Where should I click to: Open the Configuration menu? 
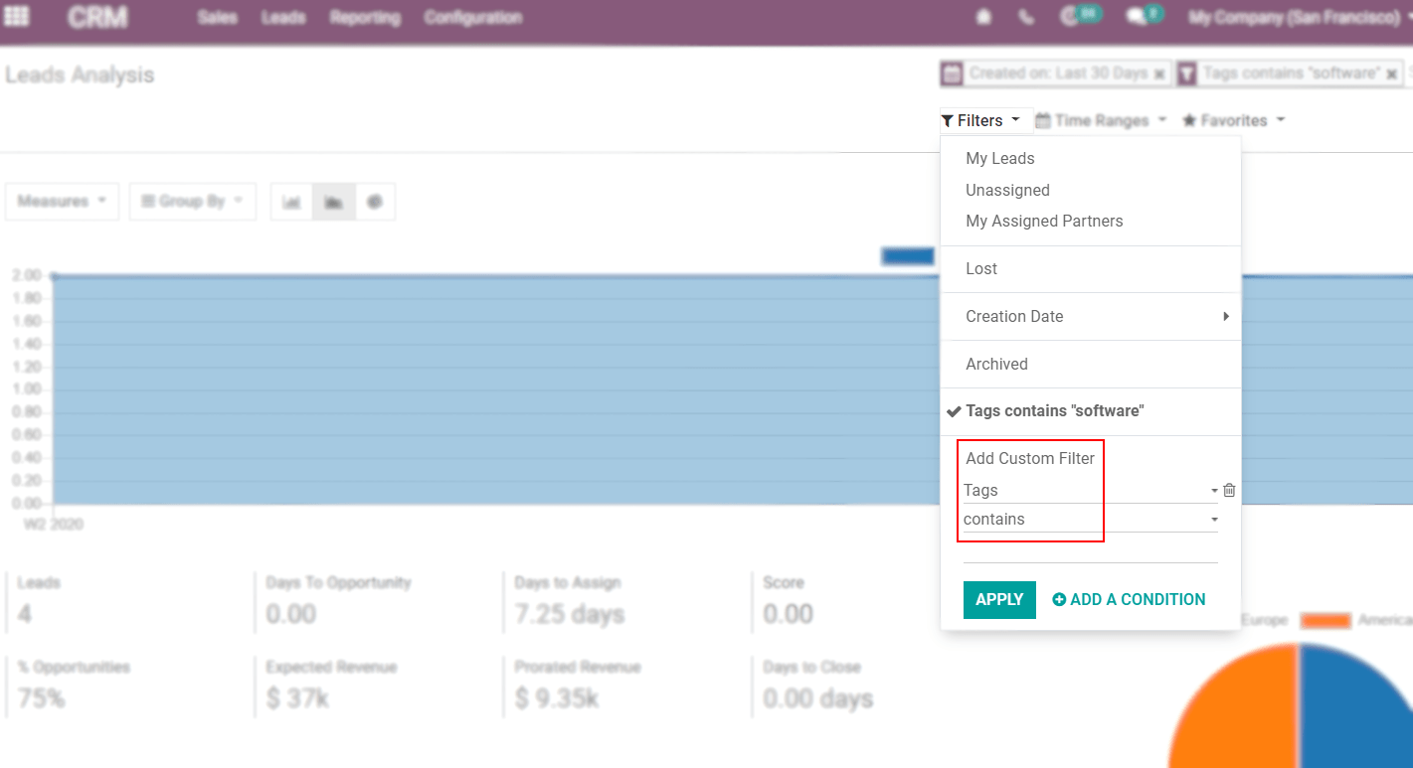point(473,18)
